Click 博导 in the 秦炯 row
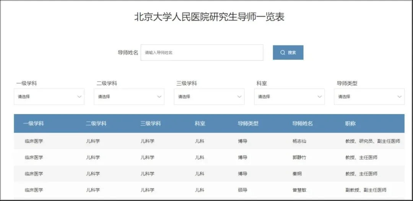 click(x=242, y=174)
